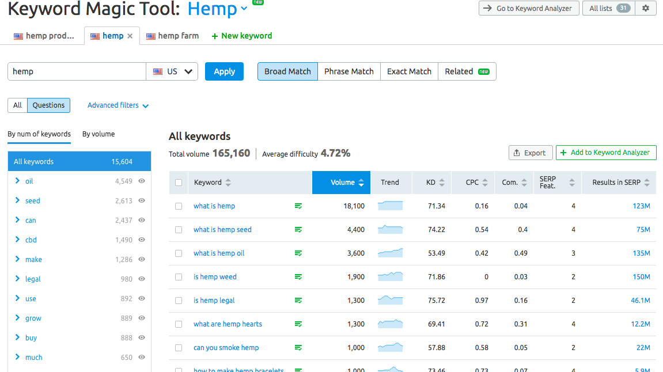Viewport: 663px width, 372px height.
Task: Sort by KD column arrows
Action: click(442, 183)
